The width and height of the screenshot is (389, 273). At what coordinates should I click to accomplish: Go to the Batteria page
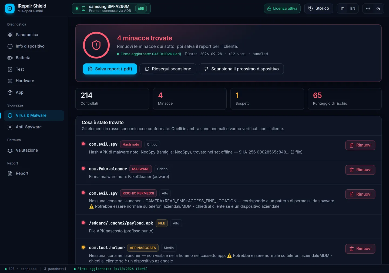tap(34, 58)
